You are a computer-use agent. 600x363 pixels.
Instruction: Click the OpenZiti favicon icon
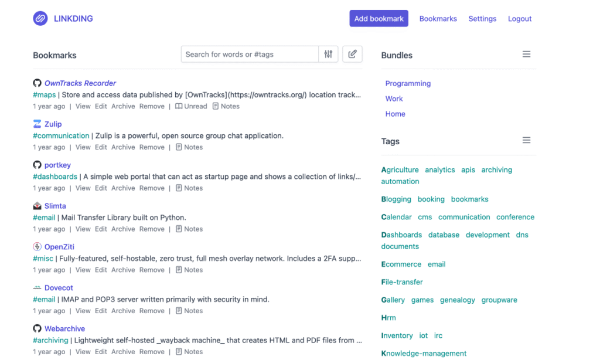(37, 247)
